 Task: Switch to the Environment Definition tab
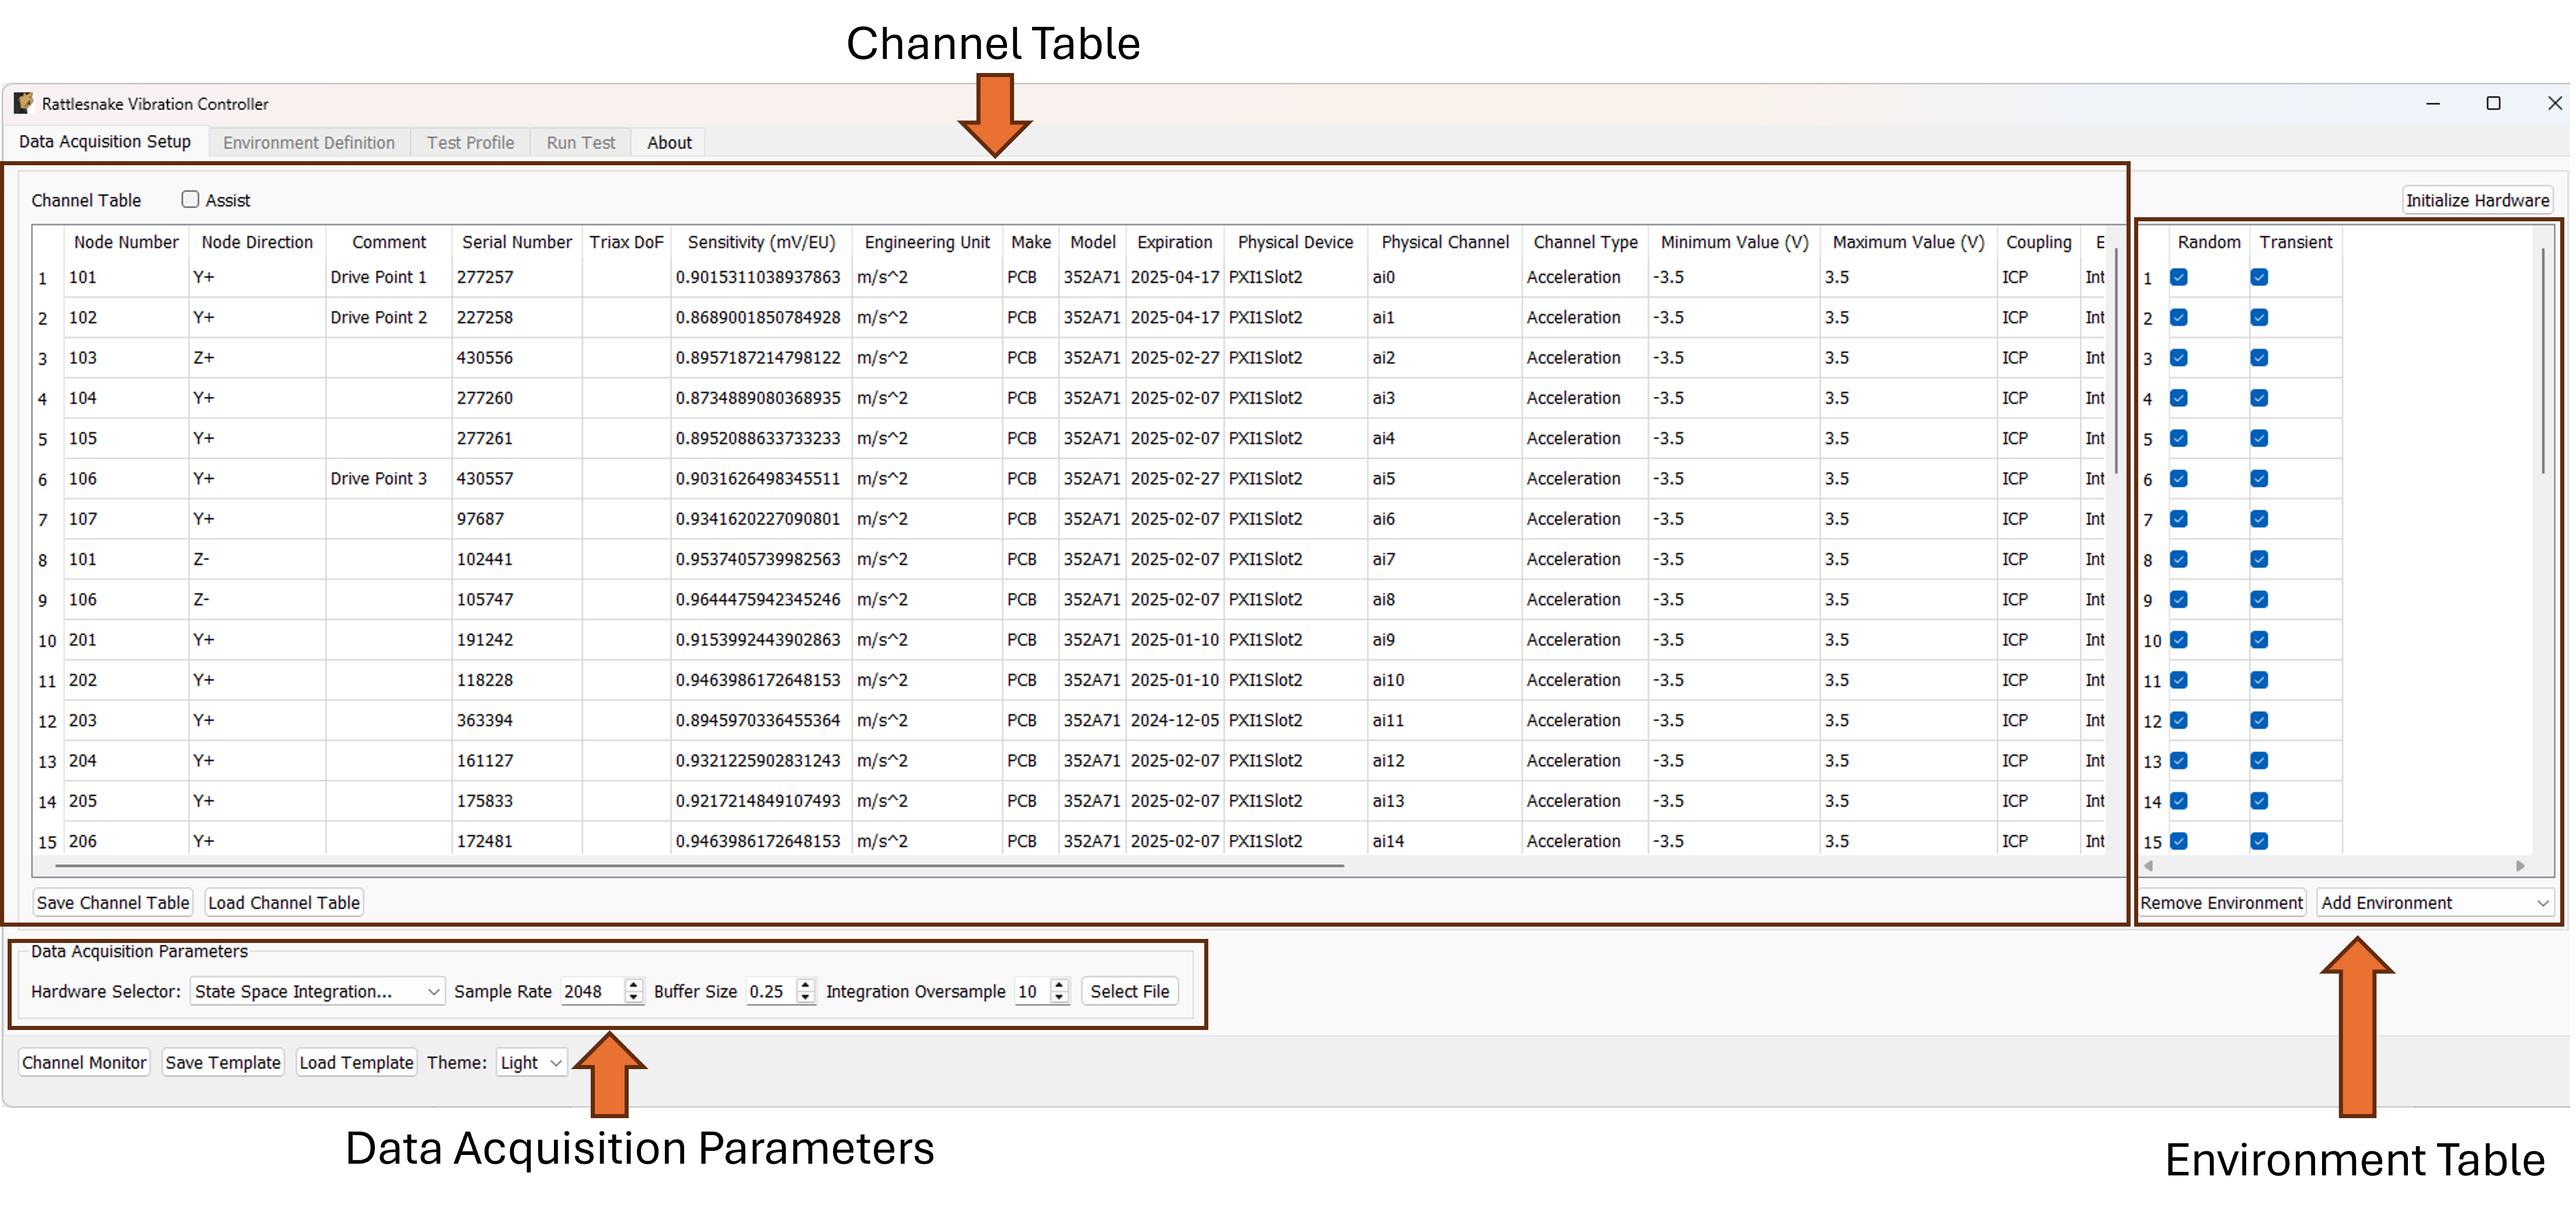point(309,143)
